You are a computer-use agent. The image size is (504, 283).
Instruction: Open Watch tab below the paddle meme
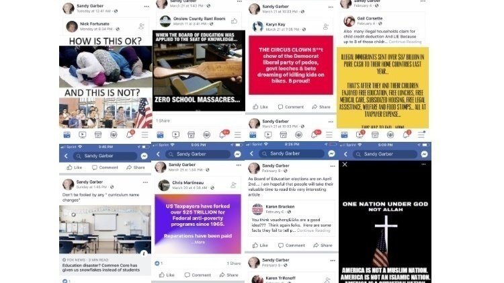click(x=175, y=134)
